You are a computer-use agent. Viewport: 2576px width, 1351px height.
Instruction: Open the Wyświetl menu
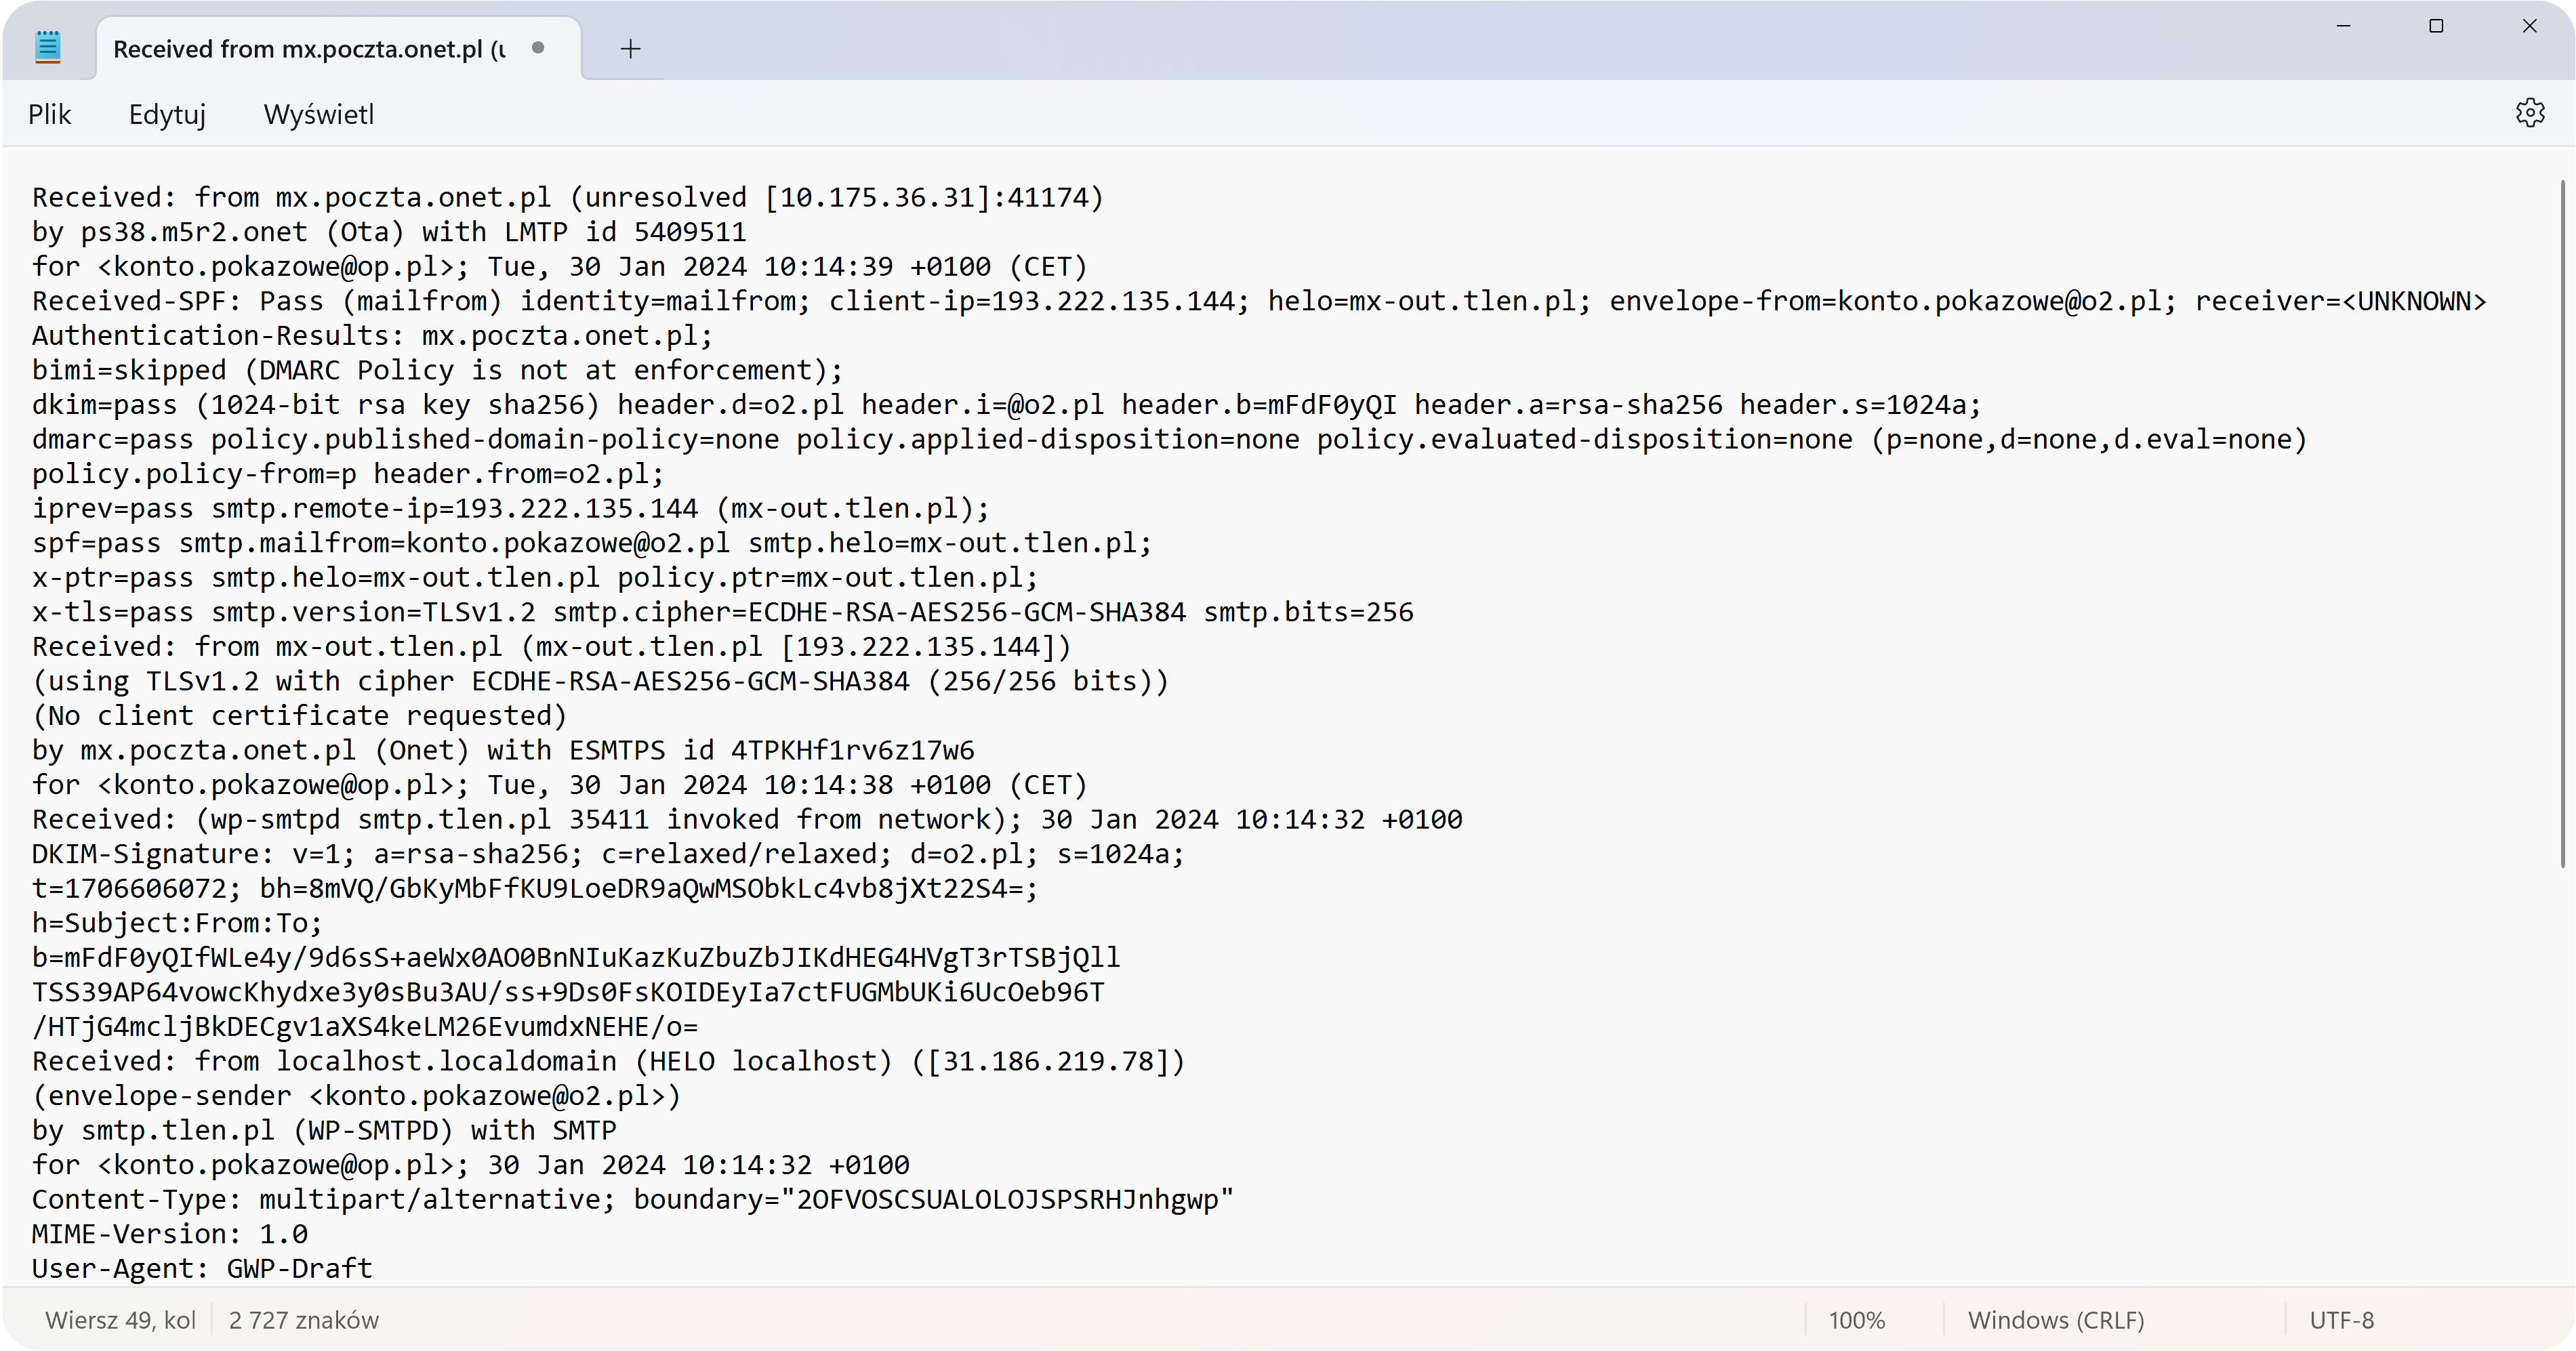[319, 114]
